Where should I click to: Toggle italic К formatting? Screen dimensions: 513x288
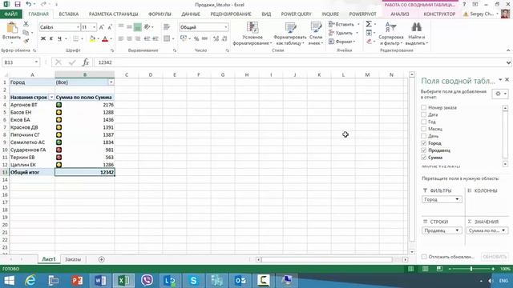coord(51,39)
